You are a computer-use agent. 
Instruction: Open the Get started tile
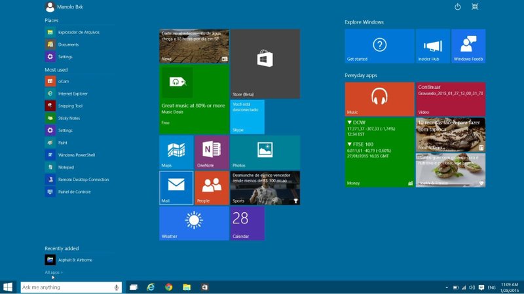(x=380, y=46)
